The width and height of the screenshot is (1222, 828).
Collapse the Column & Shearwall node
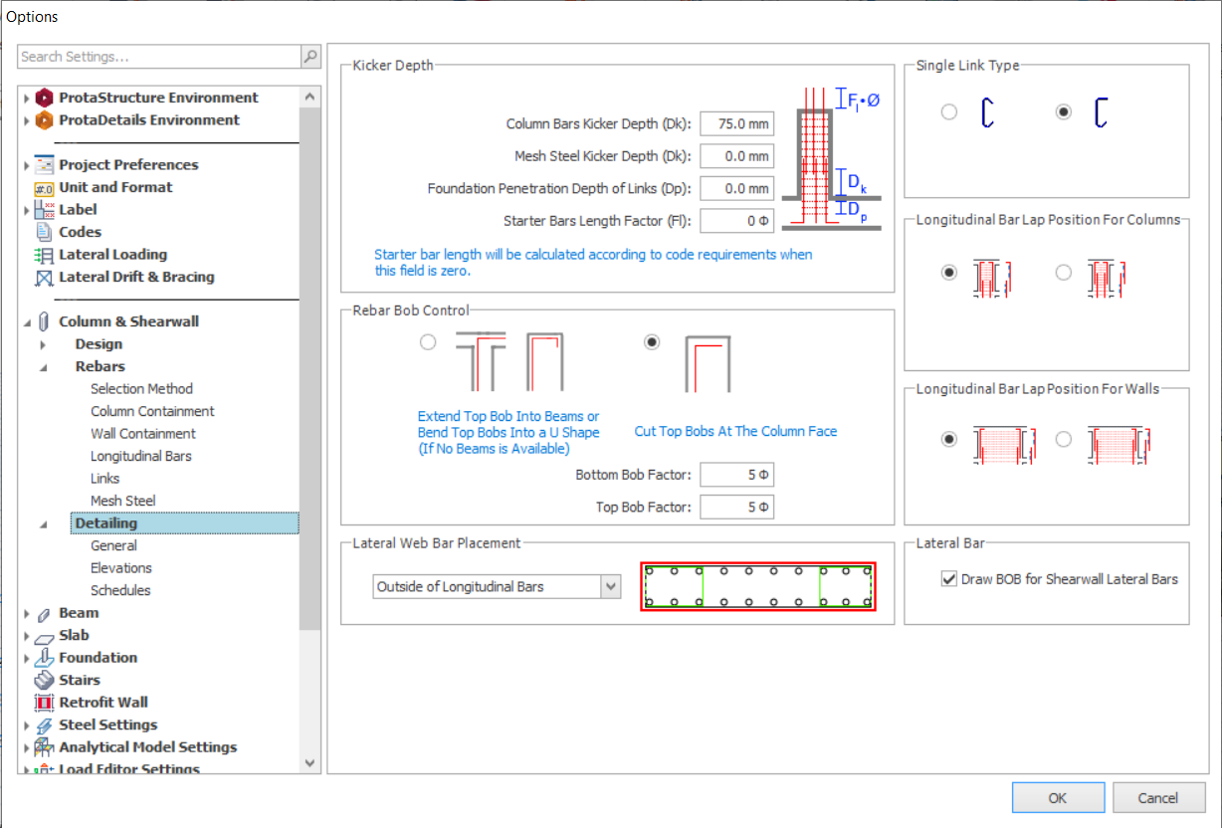(27, 322)
